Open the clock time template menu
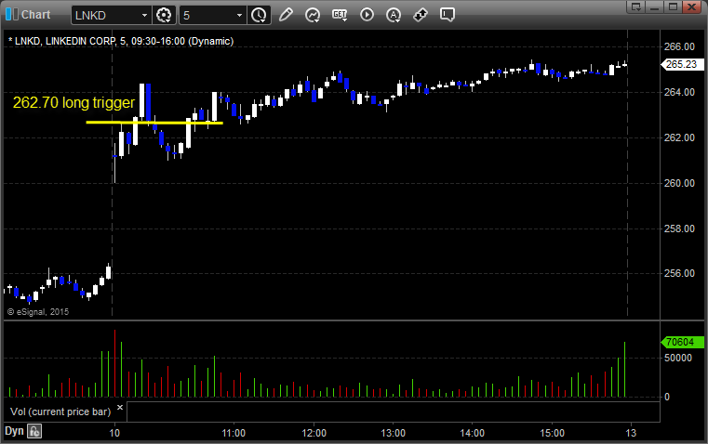Viewport: 708px width, 444px height. (260, 15)
